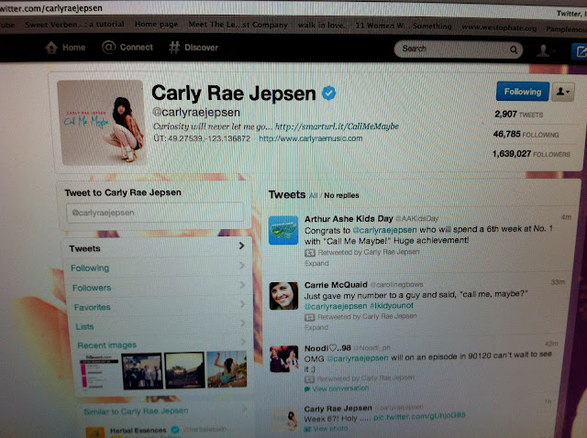Click Herbal Essences verified badge

(x=174, y=430)
